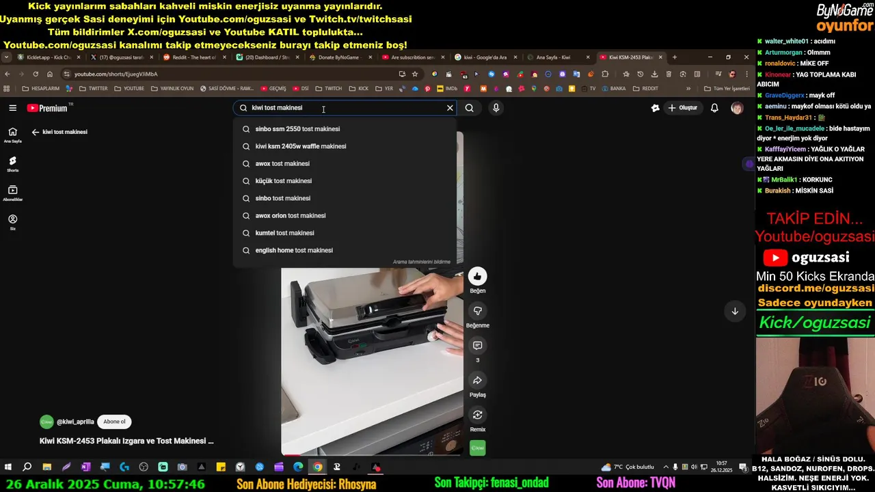Open YouTube notifications bell
Image resolution: width=875 pixels, height=492 pixels.
(714, 108)
